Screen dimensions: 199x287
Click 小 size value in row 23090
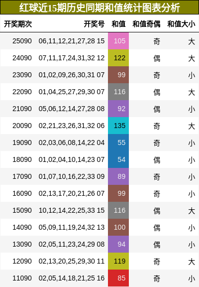click(x=192, y=75)
